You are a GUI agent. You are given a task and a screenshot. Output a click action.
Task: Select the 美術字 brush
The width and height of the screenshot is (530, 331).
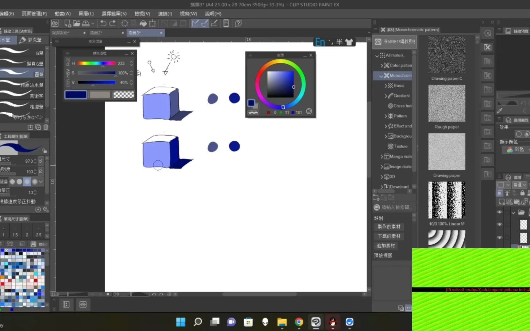coord(22,95)
